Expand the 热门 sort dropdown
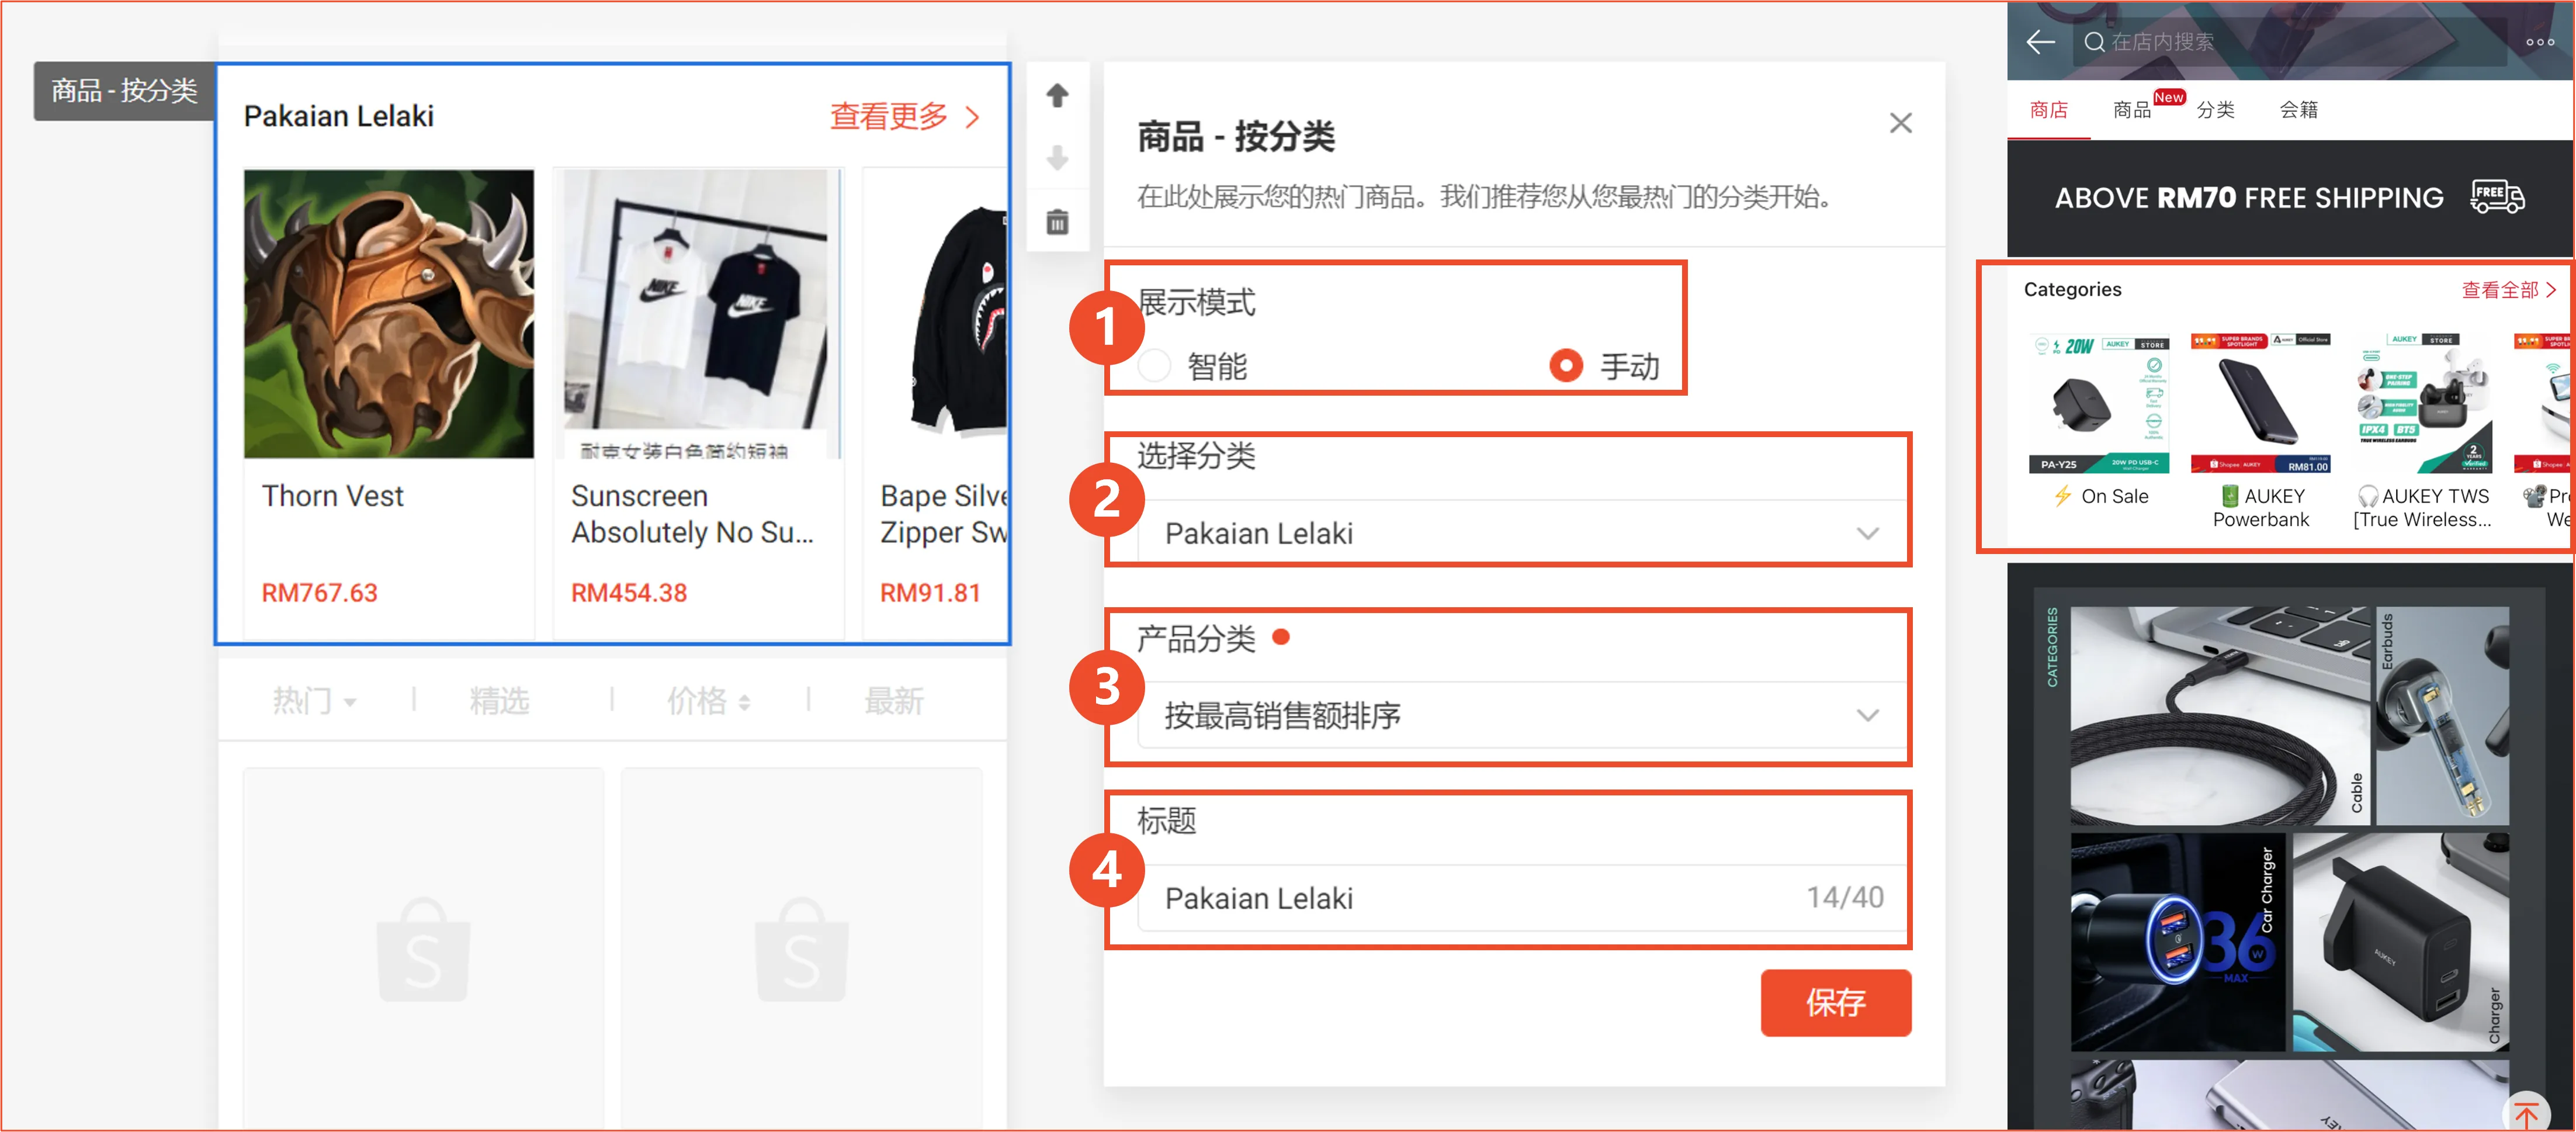The height and width of the screenshot is (1132, 2576). [x=315, y=701]
